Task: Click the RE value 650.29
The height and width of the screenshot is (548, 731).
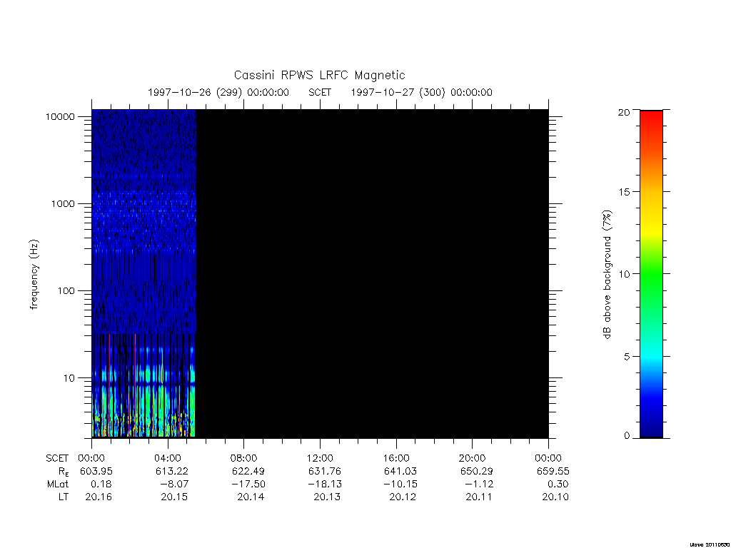Action: click(476, 471)
